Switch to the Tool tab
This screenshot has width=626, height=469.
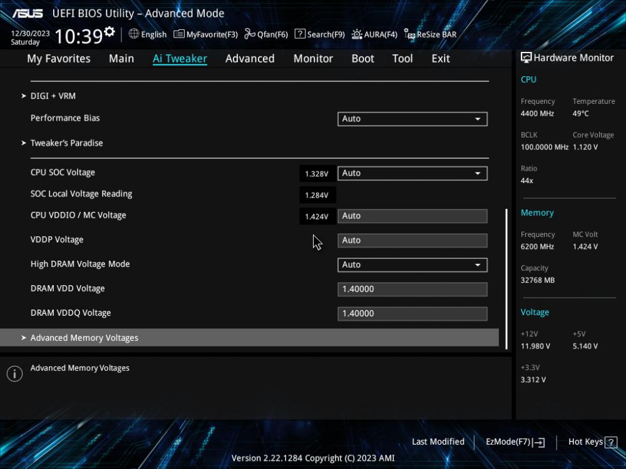(403, 59)
